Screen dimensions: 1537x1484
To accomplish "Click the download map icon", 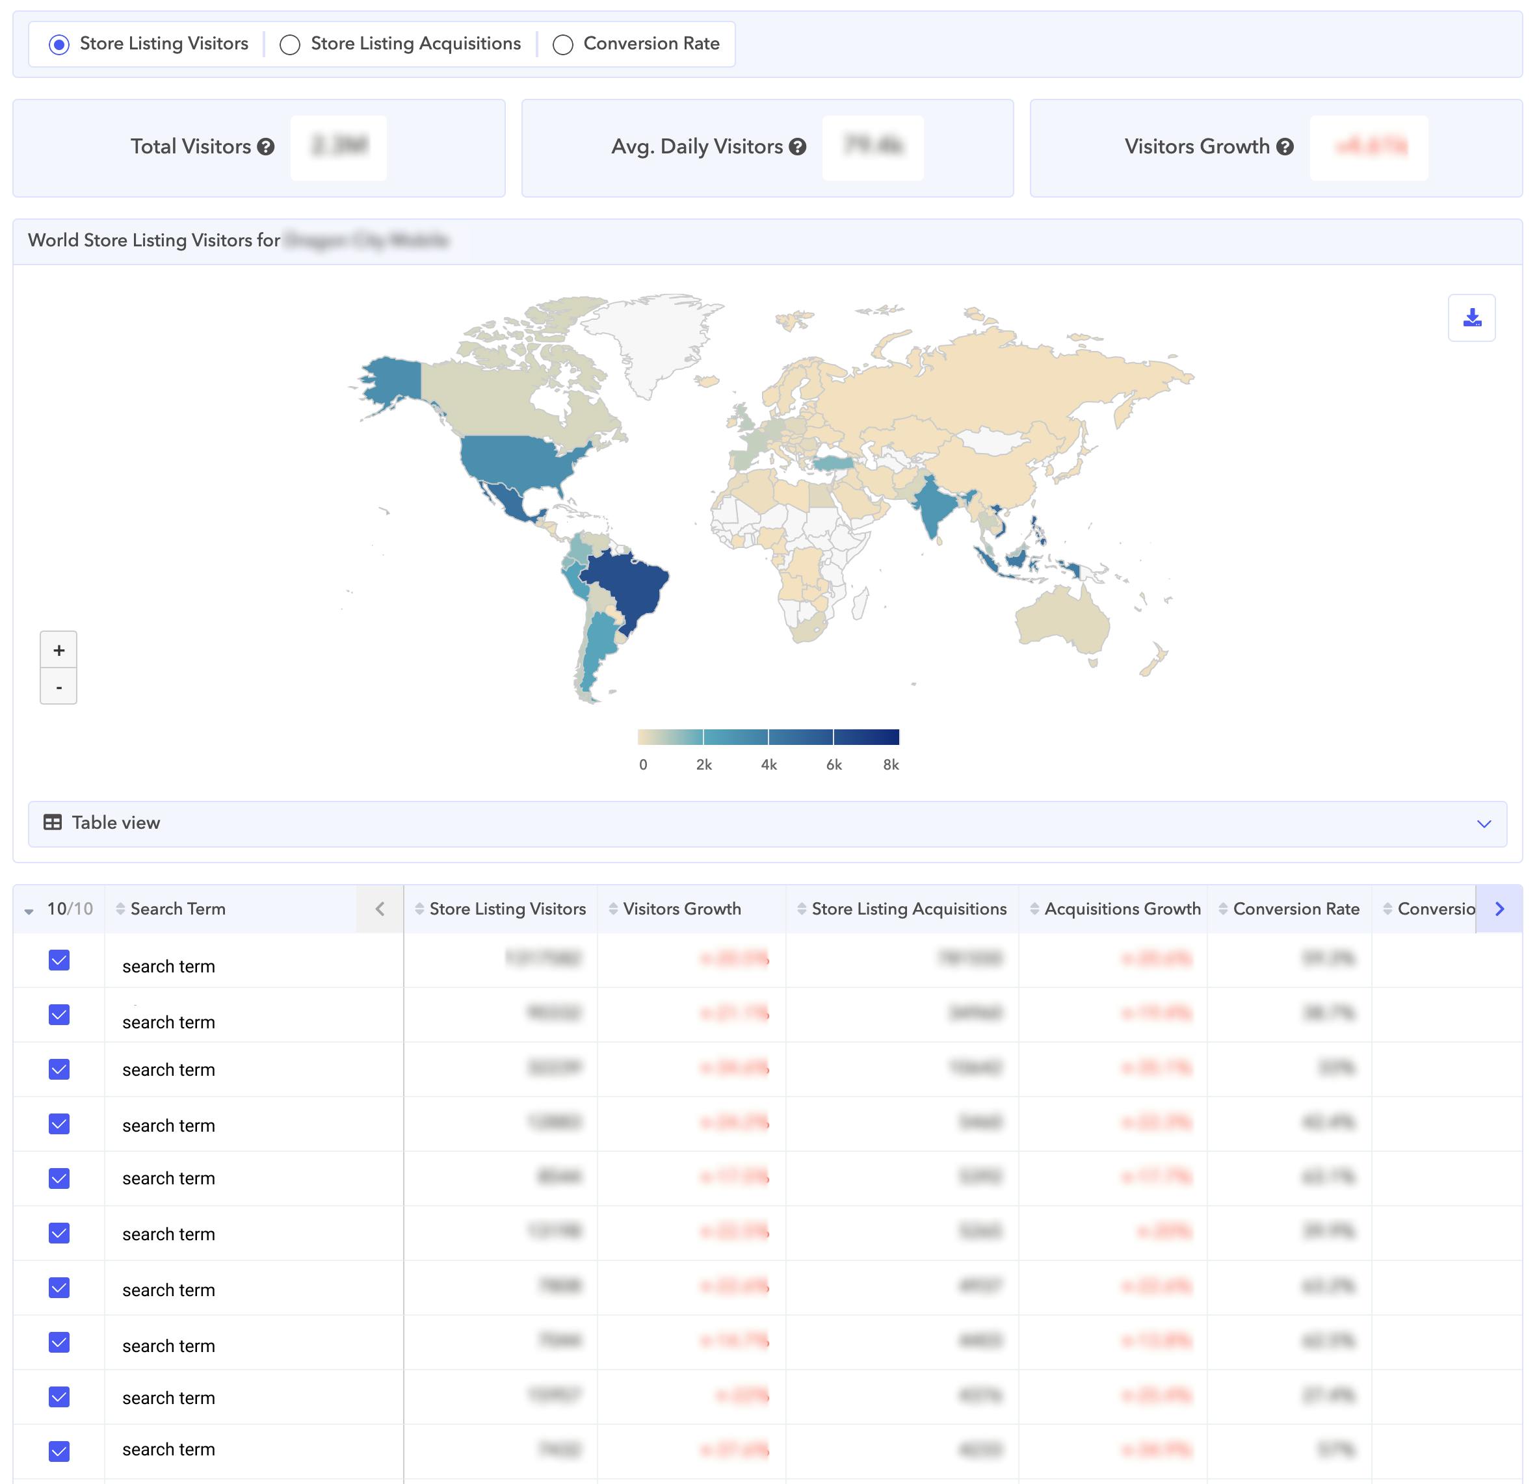I will point(1471,317).
